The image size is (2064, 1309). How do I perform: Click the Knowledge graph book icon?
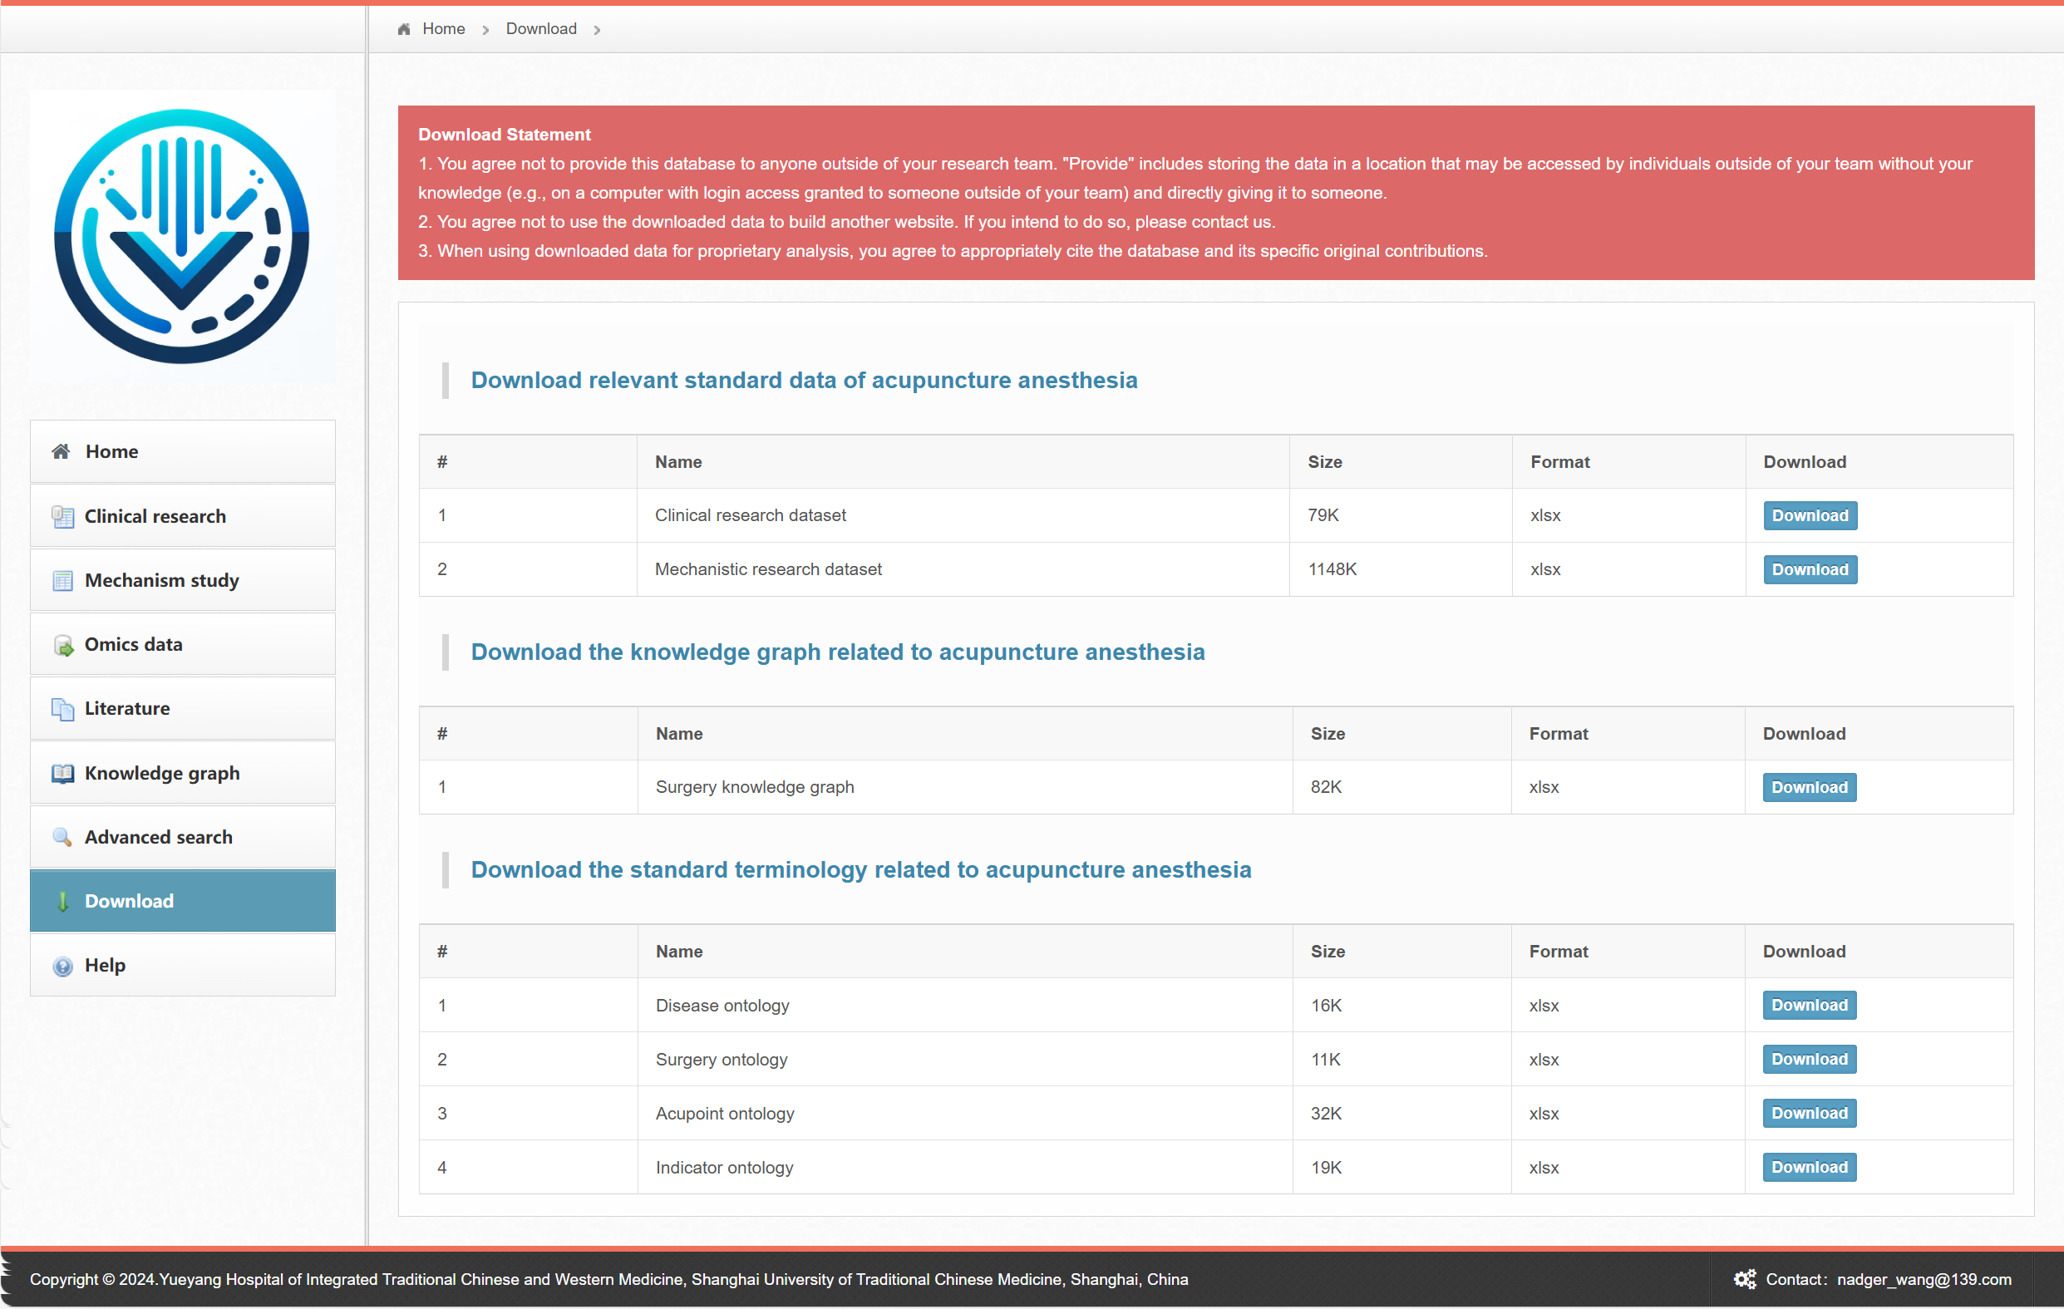[x=62, y=773]
